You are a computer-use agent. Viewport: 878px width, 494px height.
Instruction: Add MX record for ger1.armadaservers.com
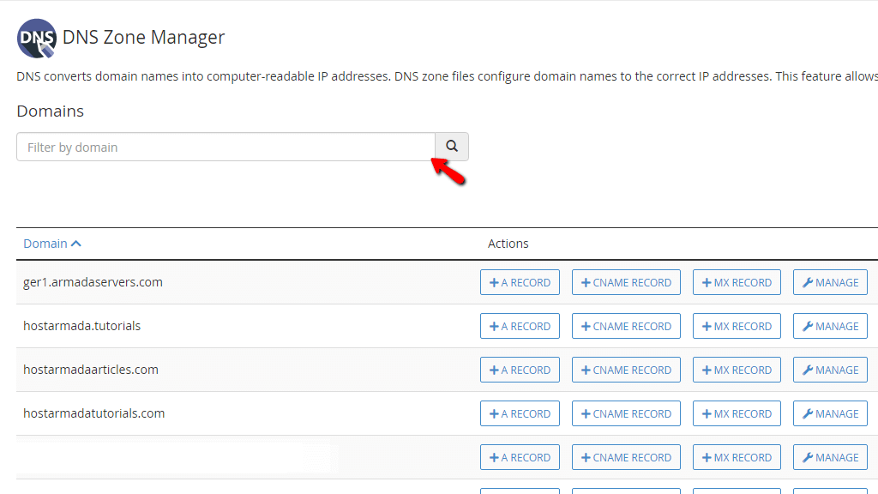(737, 282)
